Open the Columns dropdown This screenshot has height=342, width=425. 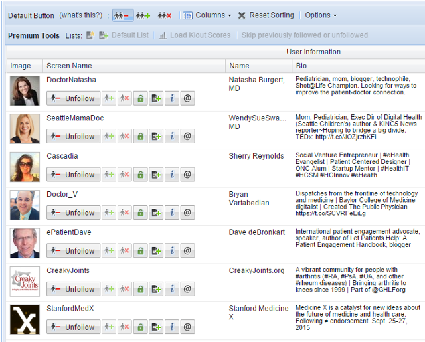point(207,15)
